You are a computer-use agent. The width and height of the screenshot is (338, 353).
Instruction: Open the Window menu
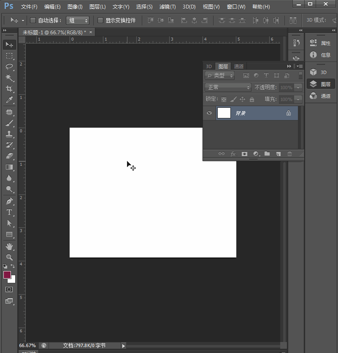point(236,7)
